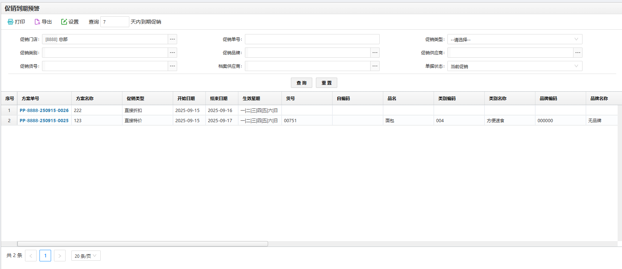Sort by 开始日期 column header
Screen dimensions: 622x269
click(189, 98)
